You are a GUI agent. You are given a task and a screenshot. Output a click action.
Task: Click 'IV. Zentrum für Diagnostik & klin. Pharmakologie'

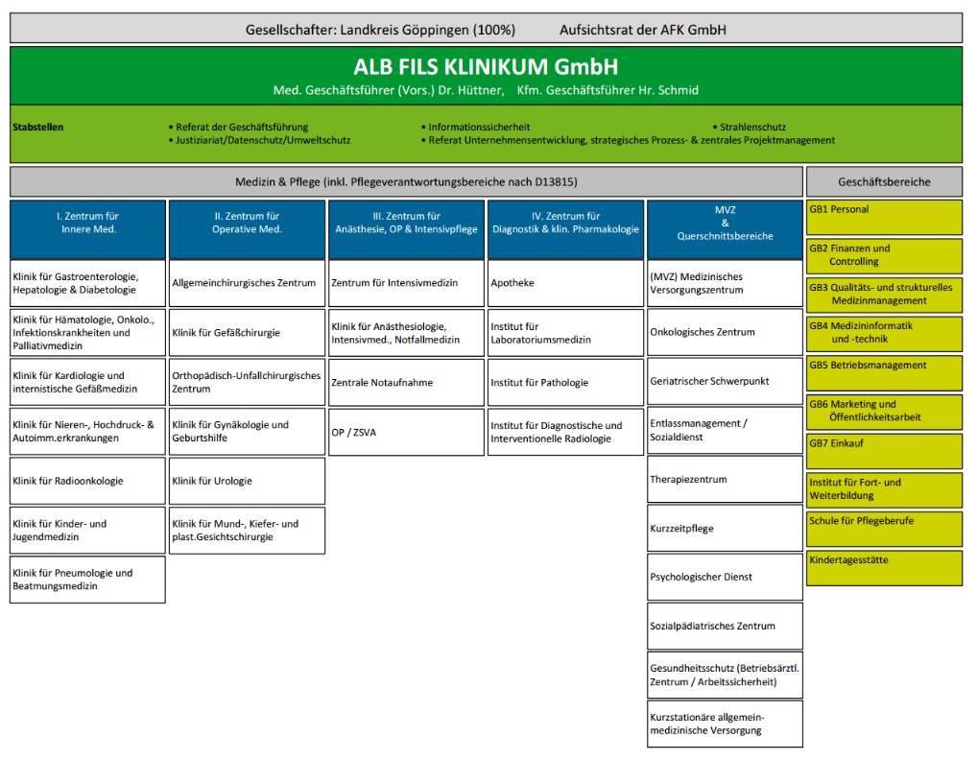point(566,229)
